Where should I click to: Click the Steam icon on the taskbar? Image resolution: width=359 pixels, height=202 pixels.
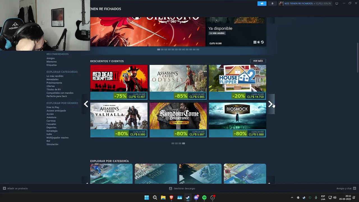click(188, 198)
